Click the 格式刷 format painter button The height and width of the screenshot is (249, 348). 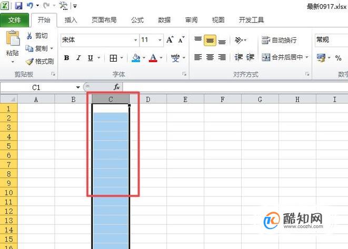39,61
